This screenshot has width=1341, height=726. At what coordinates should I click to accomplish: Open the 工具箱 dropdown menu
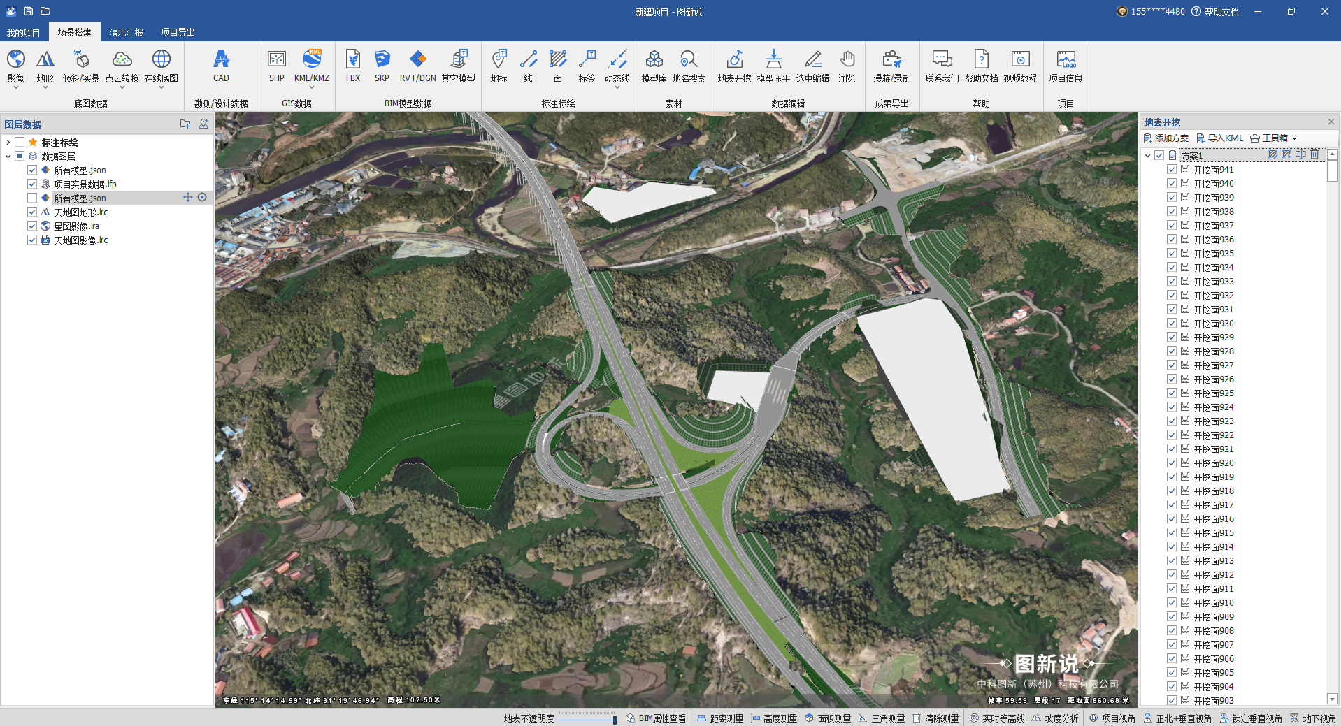[1274, 138]
